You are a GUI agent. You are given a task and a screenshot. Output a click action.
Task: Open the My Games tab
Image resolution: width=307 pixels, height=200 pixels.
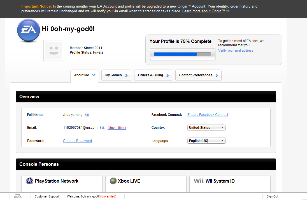point(116,75)
